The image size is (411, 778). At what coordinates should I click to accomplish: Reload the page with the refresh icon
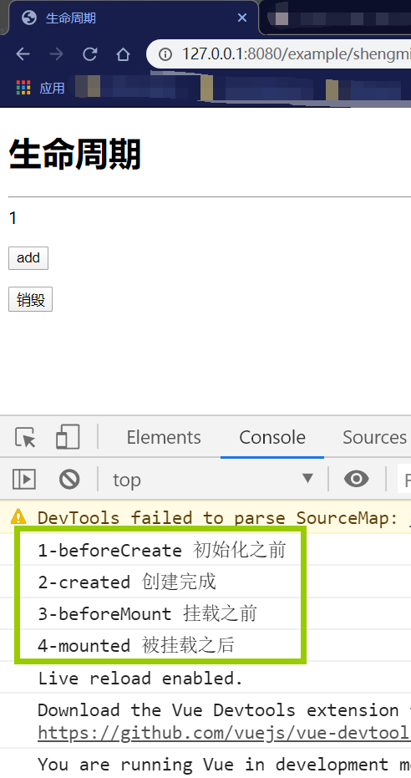(89, 53)
